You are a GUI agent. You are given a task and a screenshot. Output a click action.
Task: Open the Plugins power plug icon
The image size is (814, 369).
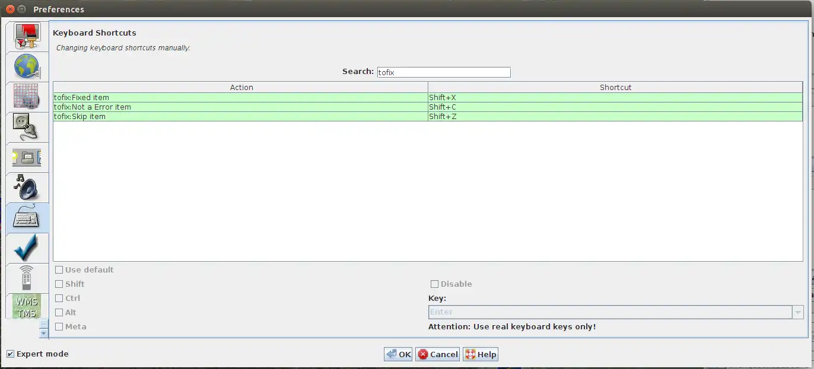point(27,127)
